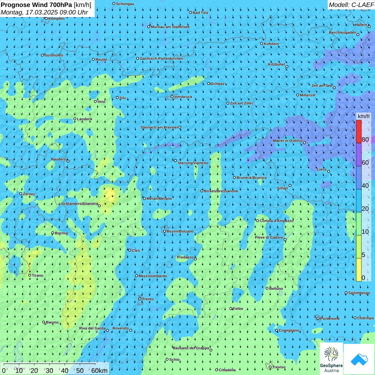Click the 'Modell: C-LAEF' label
375x375 pixels.
click(x=351, y=5)
